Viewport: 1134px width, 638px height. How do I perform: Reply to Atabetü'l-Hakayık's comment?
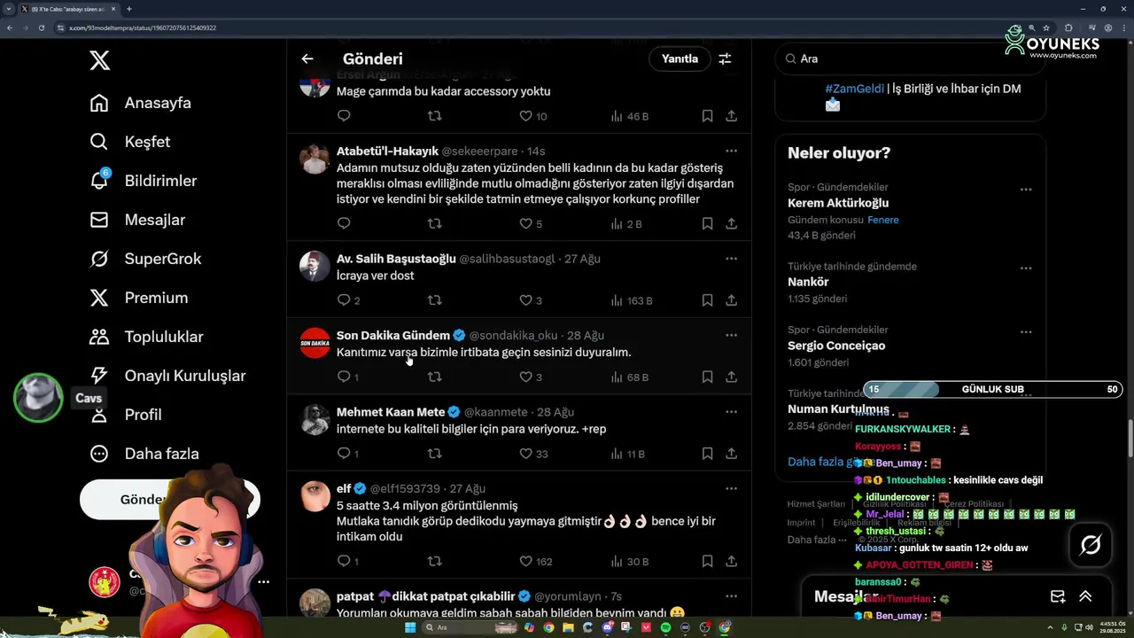[345, 223]
